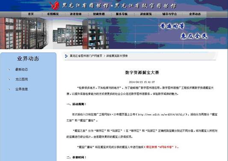This screenshot has height=161, width=228.
Task: Open the ndlib.cn activity URL link
Action: [162, 115]
